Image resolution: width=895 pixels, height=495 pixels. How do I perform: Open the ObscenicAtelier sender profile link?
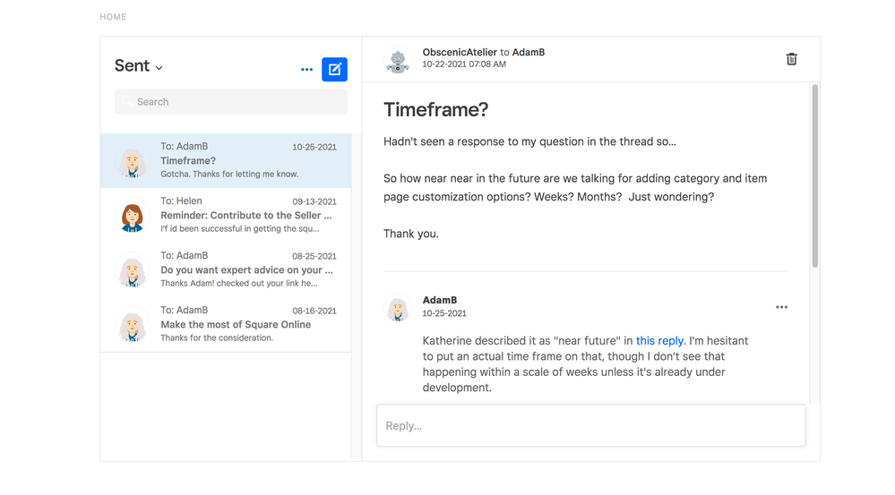click(x=460, y=53)
